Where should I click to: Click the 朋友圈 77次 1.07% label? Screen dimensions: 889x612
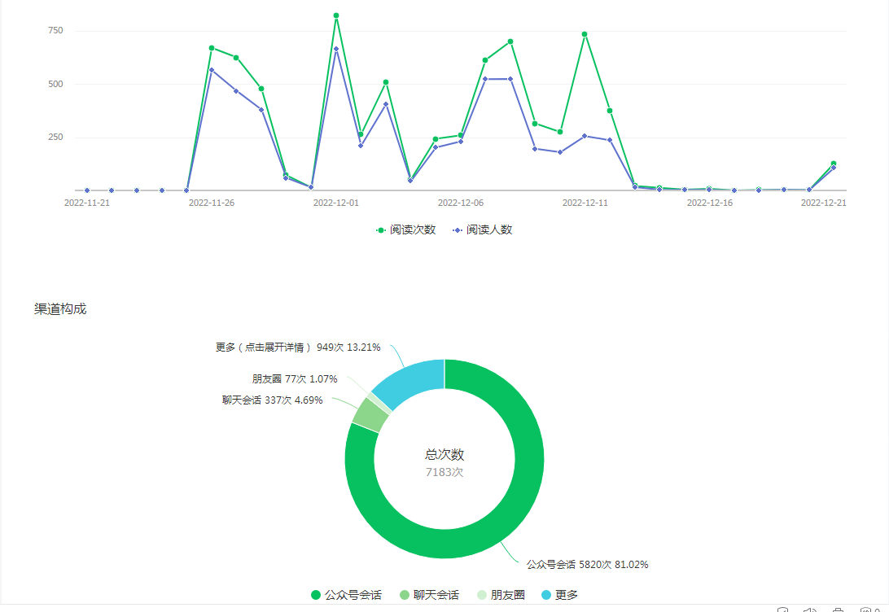(x=295, y=379)
